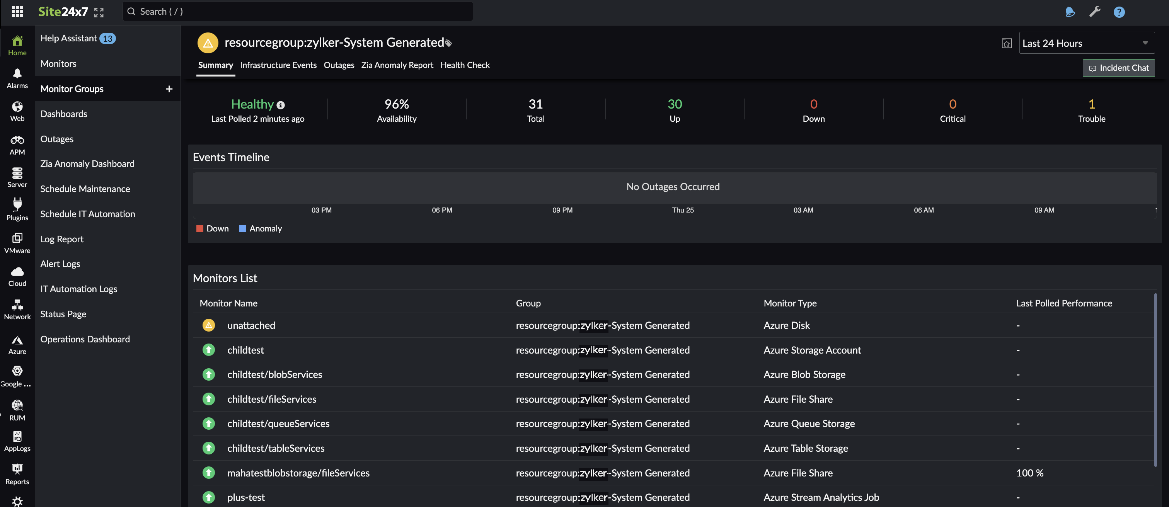Open Outages in the side menu

coord(57,139)
